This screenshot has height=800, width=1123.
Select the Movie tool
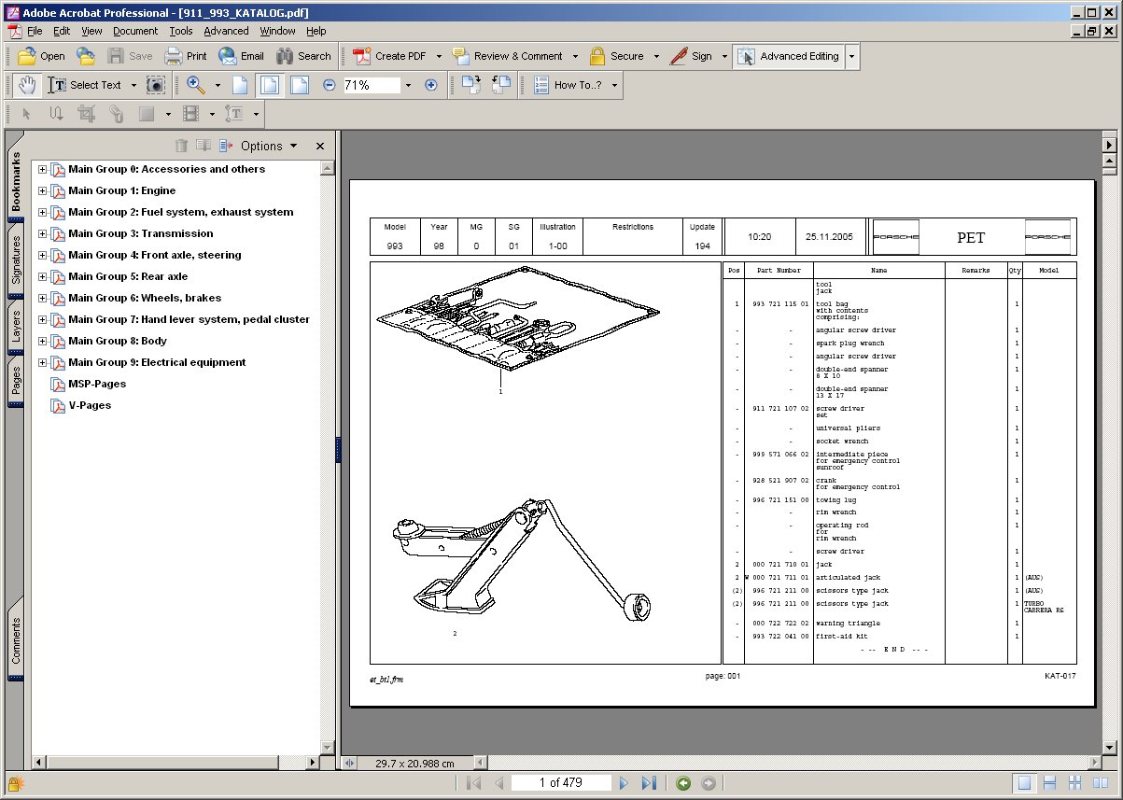pyautogui.click(x=191, y=114)
